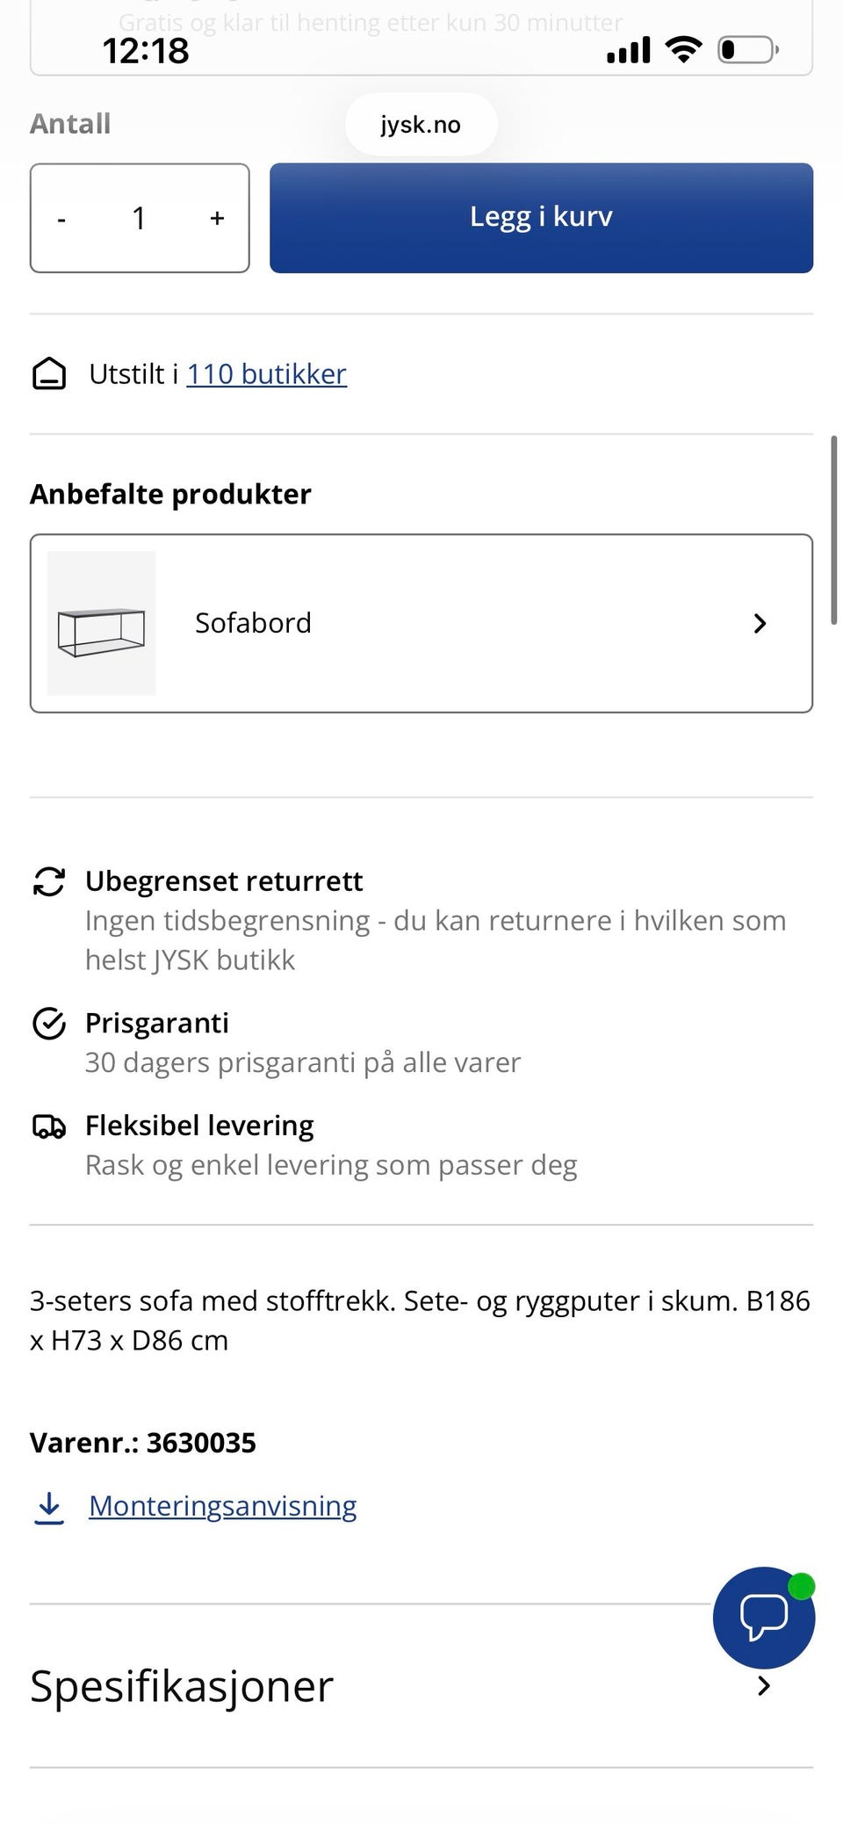Open the Monteringsanvisning link

(x=222, y=1506)
